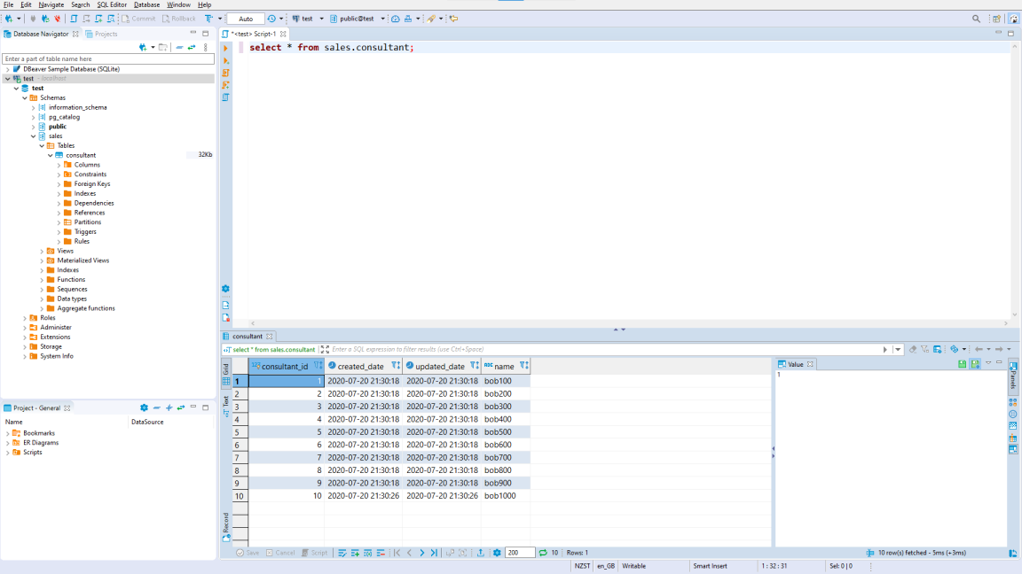Open the File menu
This screenshot has width=1022, height=574.
click(9, 4)
